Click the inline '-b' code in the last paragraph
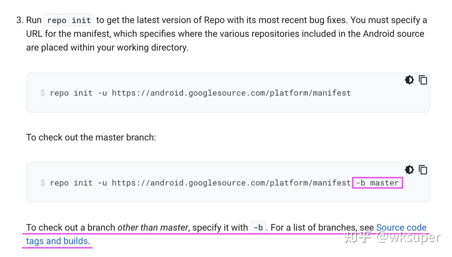Viewport: 452px width, 257px height. tap(258, 227)
